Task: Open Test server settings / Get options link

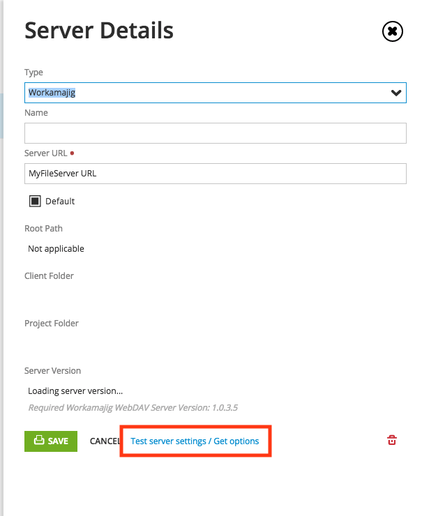Action: 195,441
